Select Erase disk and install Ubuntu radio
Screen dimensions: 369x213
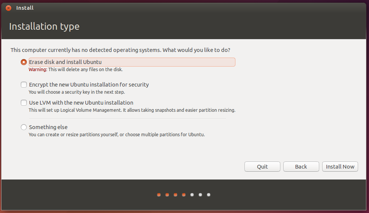tap(23, 62)
